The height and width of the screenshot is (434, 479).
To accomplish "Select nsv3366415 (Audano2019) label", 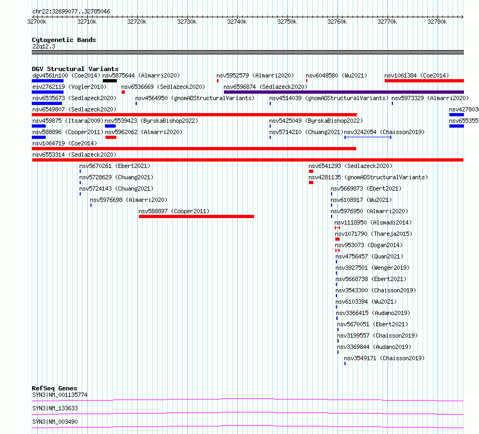I will (x=373, y=313).
